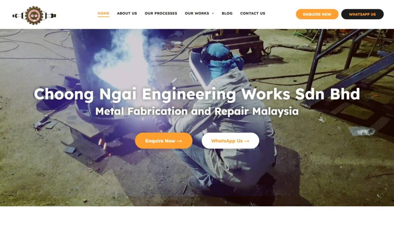Select the Our Works menu item
394x232 pixels.
(x=197, y=13)
